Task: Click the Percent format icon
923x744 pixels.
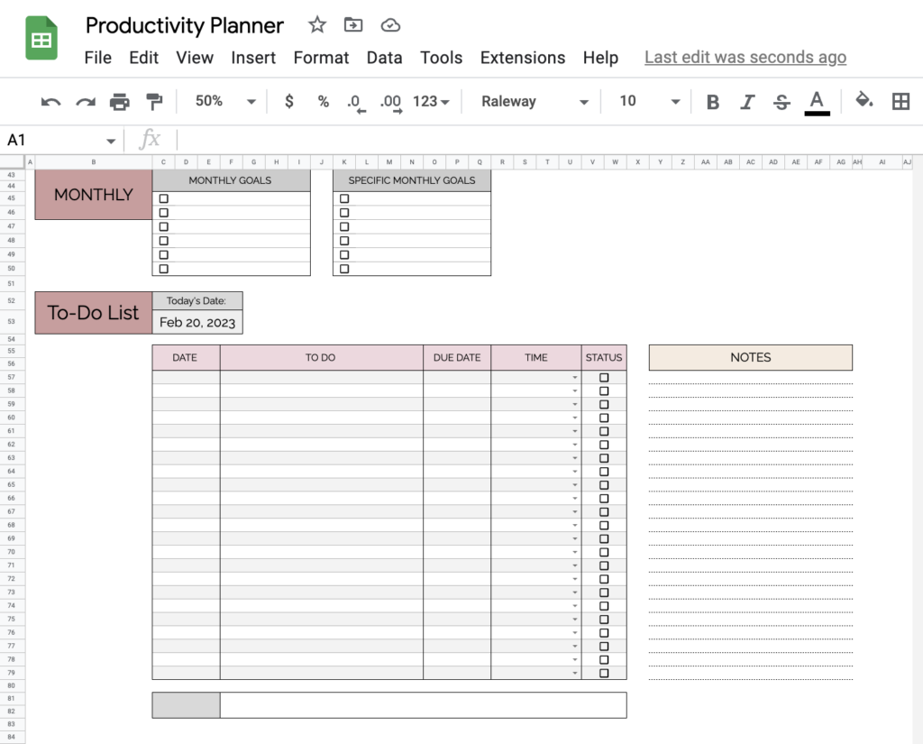Action: coord(323,101)
